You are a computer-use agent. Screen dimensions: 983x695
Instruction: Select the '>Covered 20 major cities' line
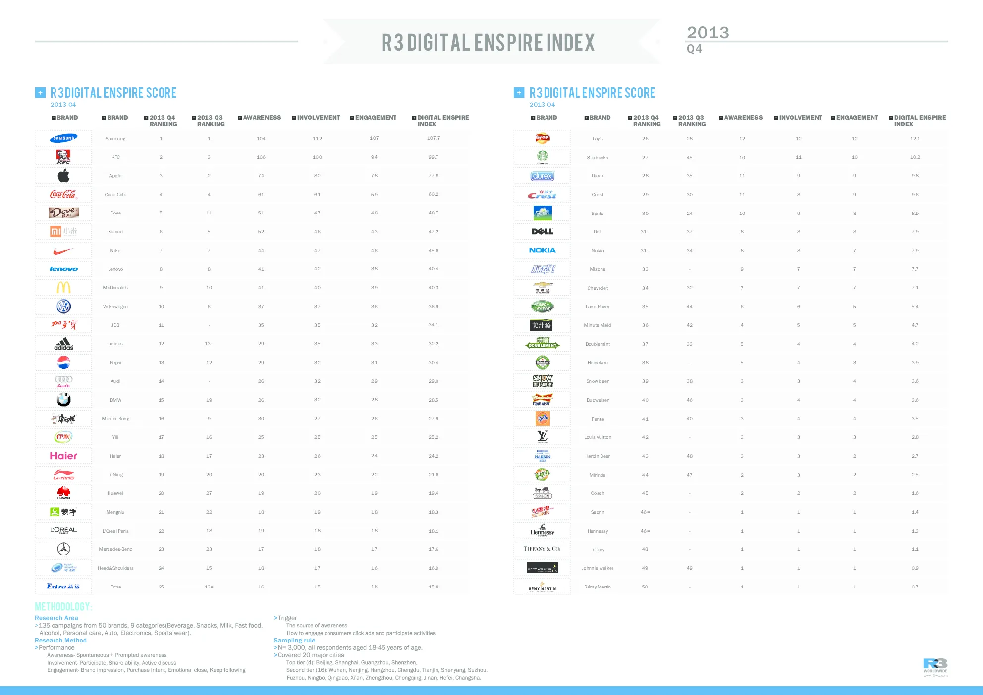[309, 655]
